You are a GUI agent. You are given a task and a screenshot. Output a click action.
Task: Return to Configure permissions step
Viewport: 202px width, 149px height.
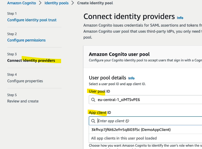pos(26,40)
